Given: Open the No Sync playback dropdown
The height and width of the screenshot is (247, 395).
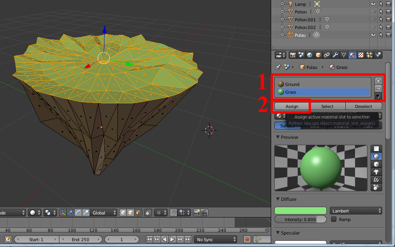Looking at the screenshot, I should (216, 239).
